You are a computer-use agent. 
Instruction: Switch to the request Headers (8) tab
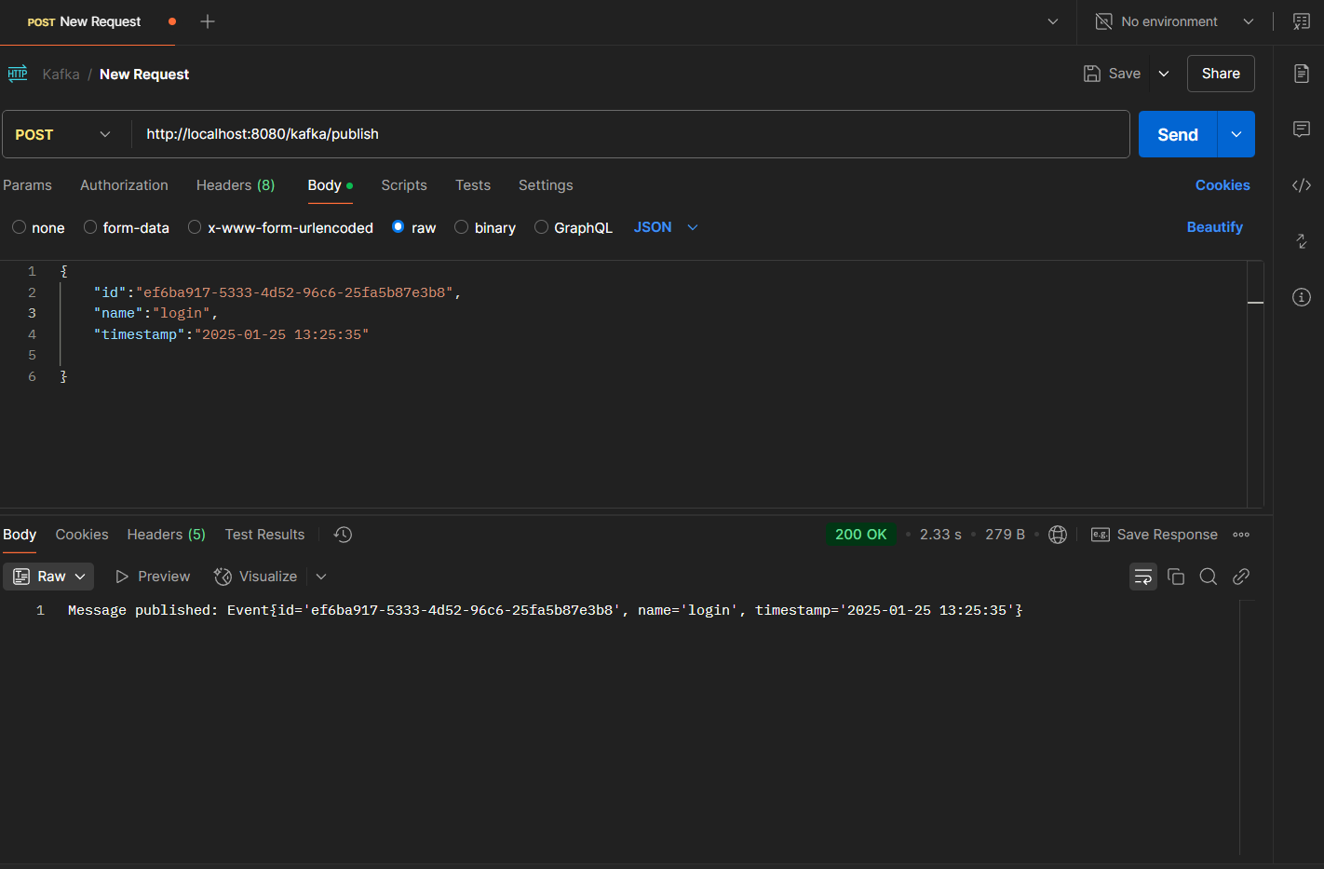(x=236, y=185)
